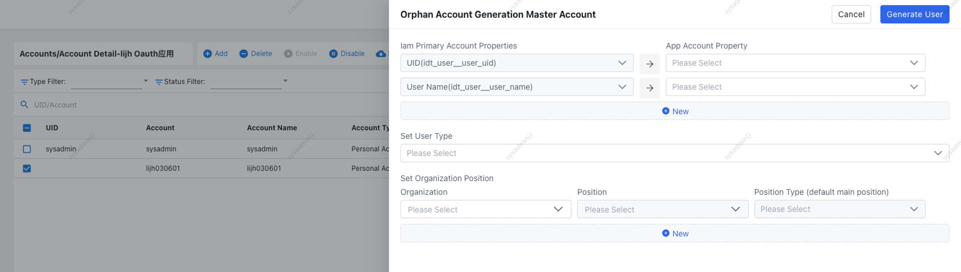The width and height of the screenshot is (961, 272).
Task: Open the Organization dropdown
Action: point(486,209)
